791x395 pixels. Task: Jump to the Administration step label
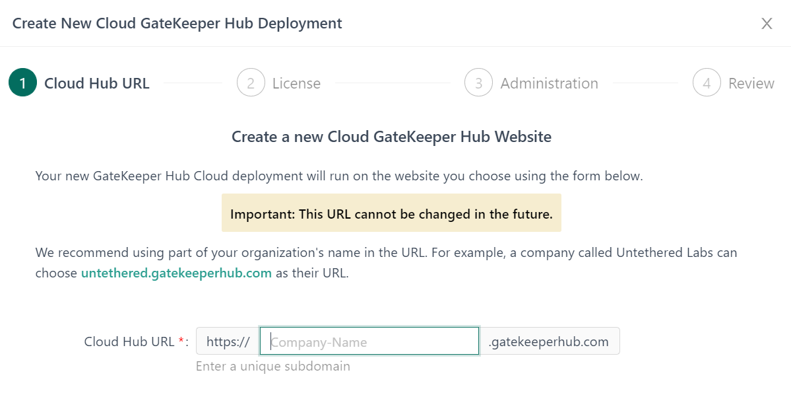[549, 84]
